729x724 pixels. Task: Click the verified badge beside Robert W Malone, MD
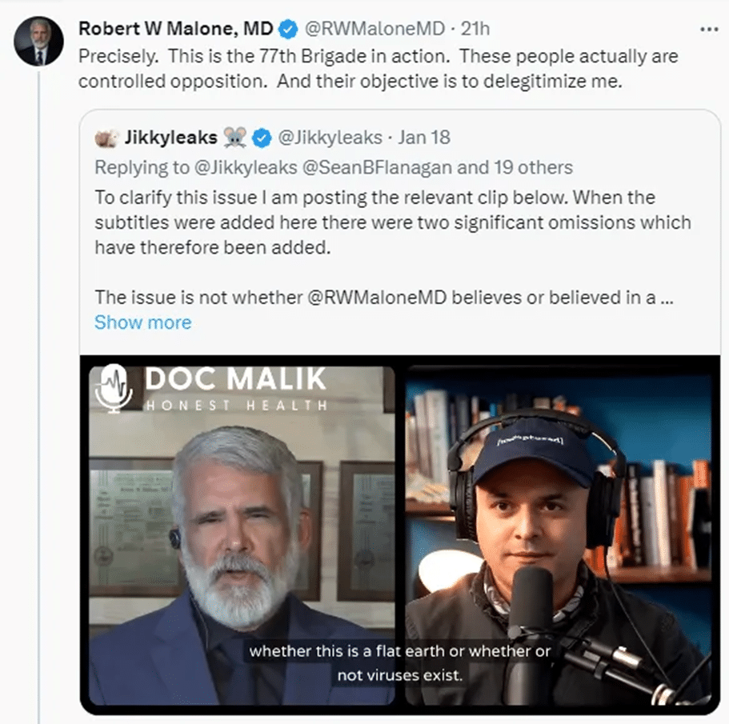[x=287, y=30]
